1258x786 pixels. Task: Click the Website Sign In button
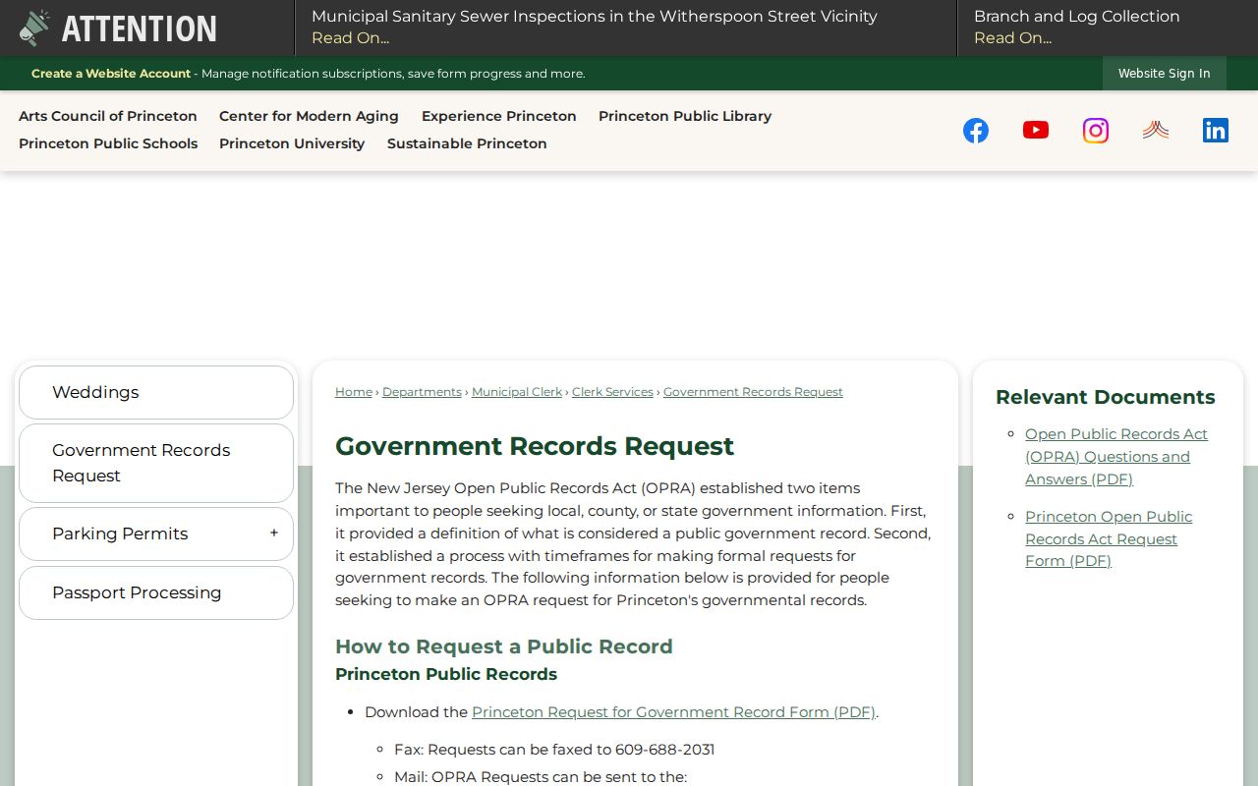(x=1165, y=74)
